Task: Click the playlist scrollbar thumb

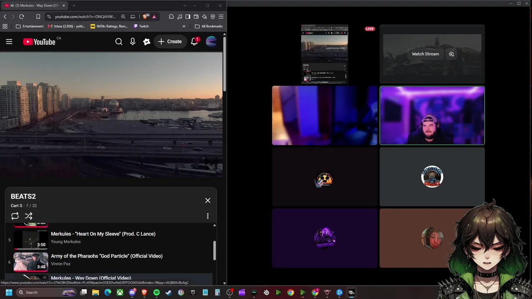Action: tap(214, 250)
